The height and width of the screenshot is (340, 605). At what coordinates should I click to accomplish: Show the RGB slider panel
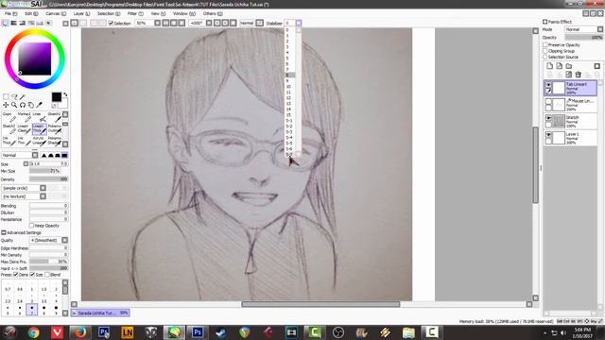14,23
